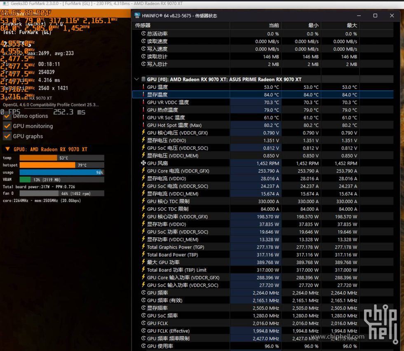Click the clock icon beside 显存频率

(x=143, y=308)
